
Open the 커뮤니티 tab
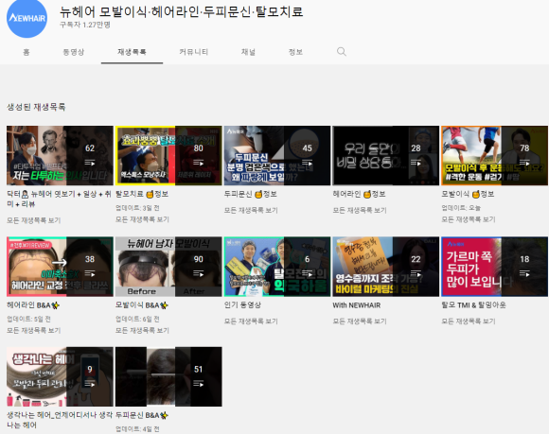194,52
